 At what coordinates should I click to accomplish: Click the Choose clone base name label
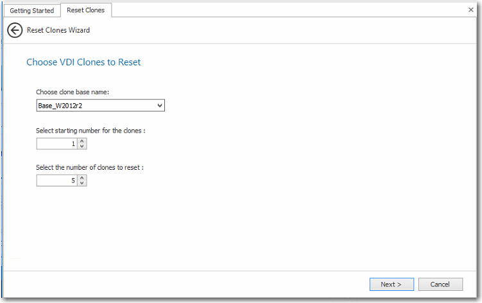(73, 92)
